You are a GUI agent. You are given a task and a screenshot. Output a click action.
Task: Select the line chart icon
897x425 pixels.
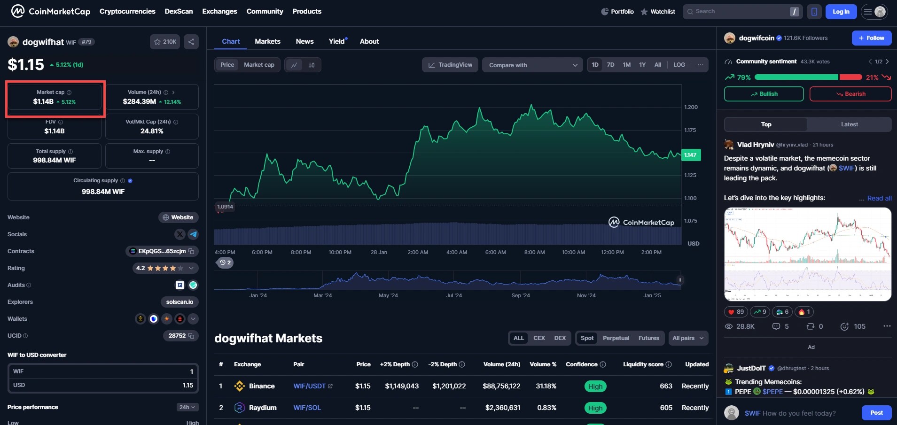[x=294, y=65]
